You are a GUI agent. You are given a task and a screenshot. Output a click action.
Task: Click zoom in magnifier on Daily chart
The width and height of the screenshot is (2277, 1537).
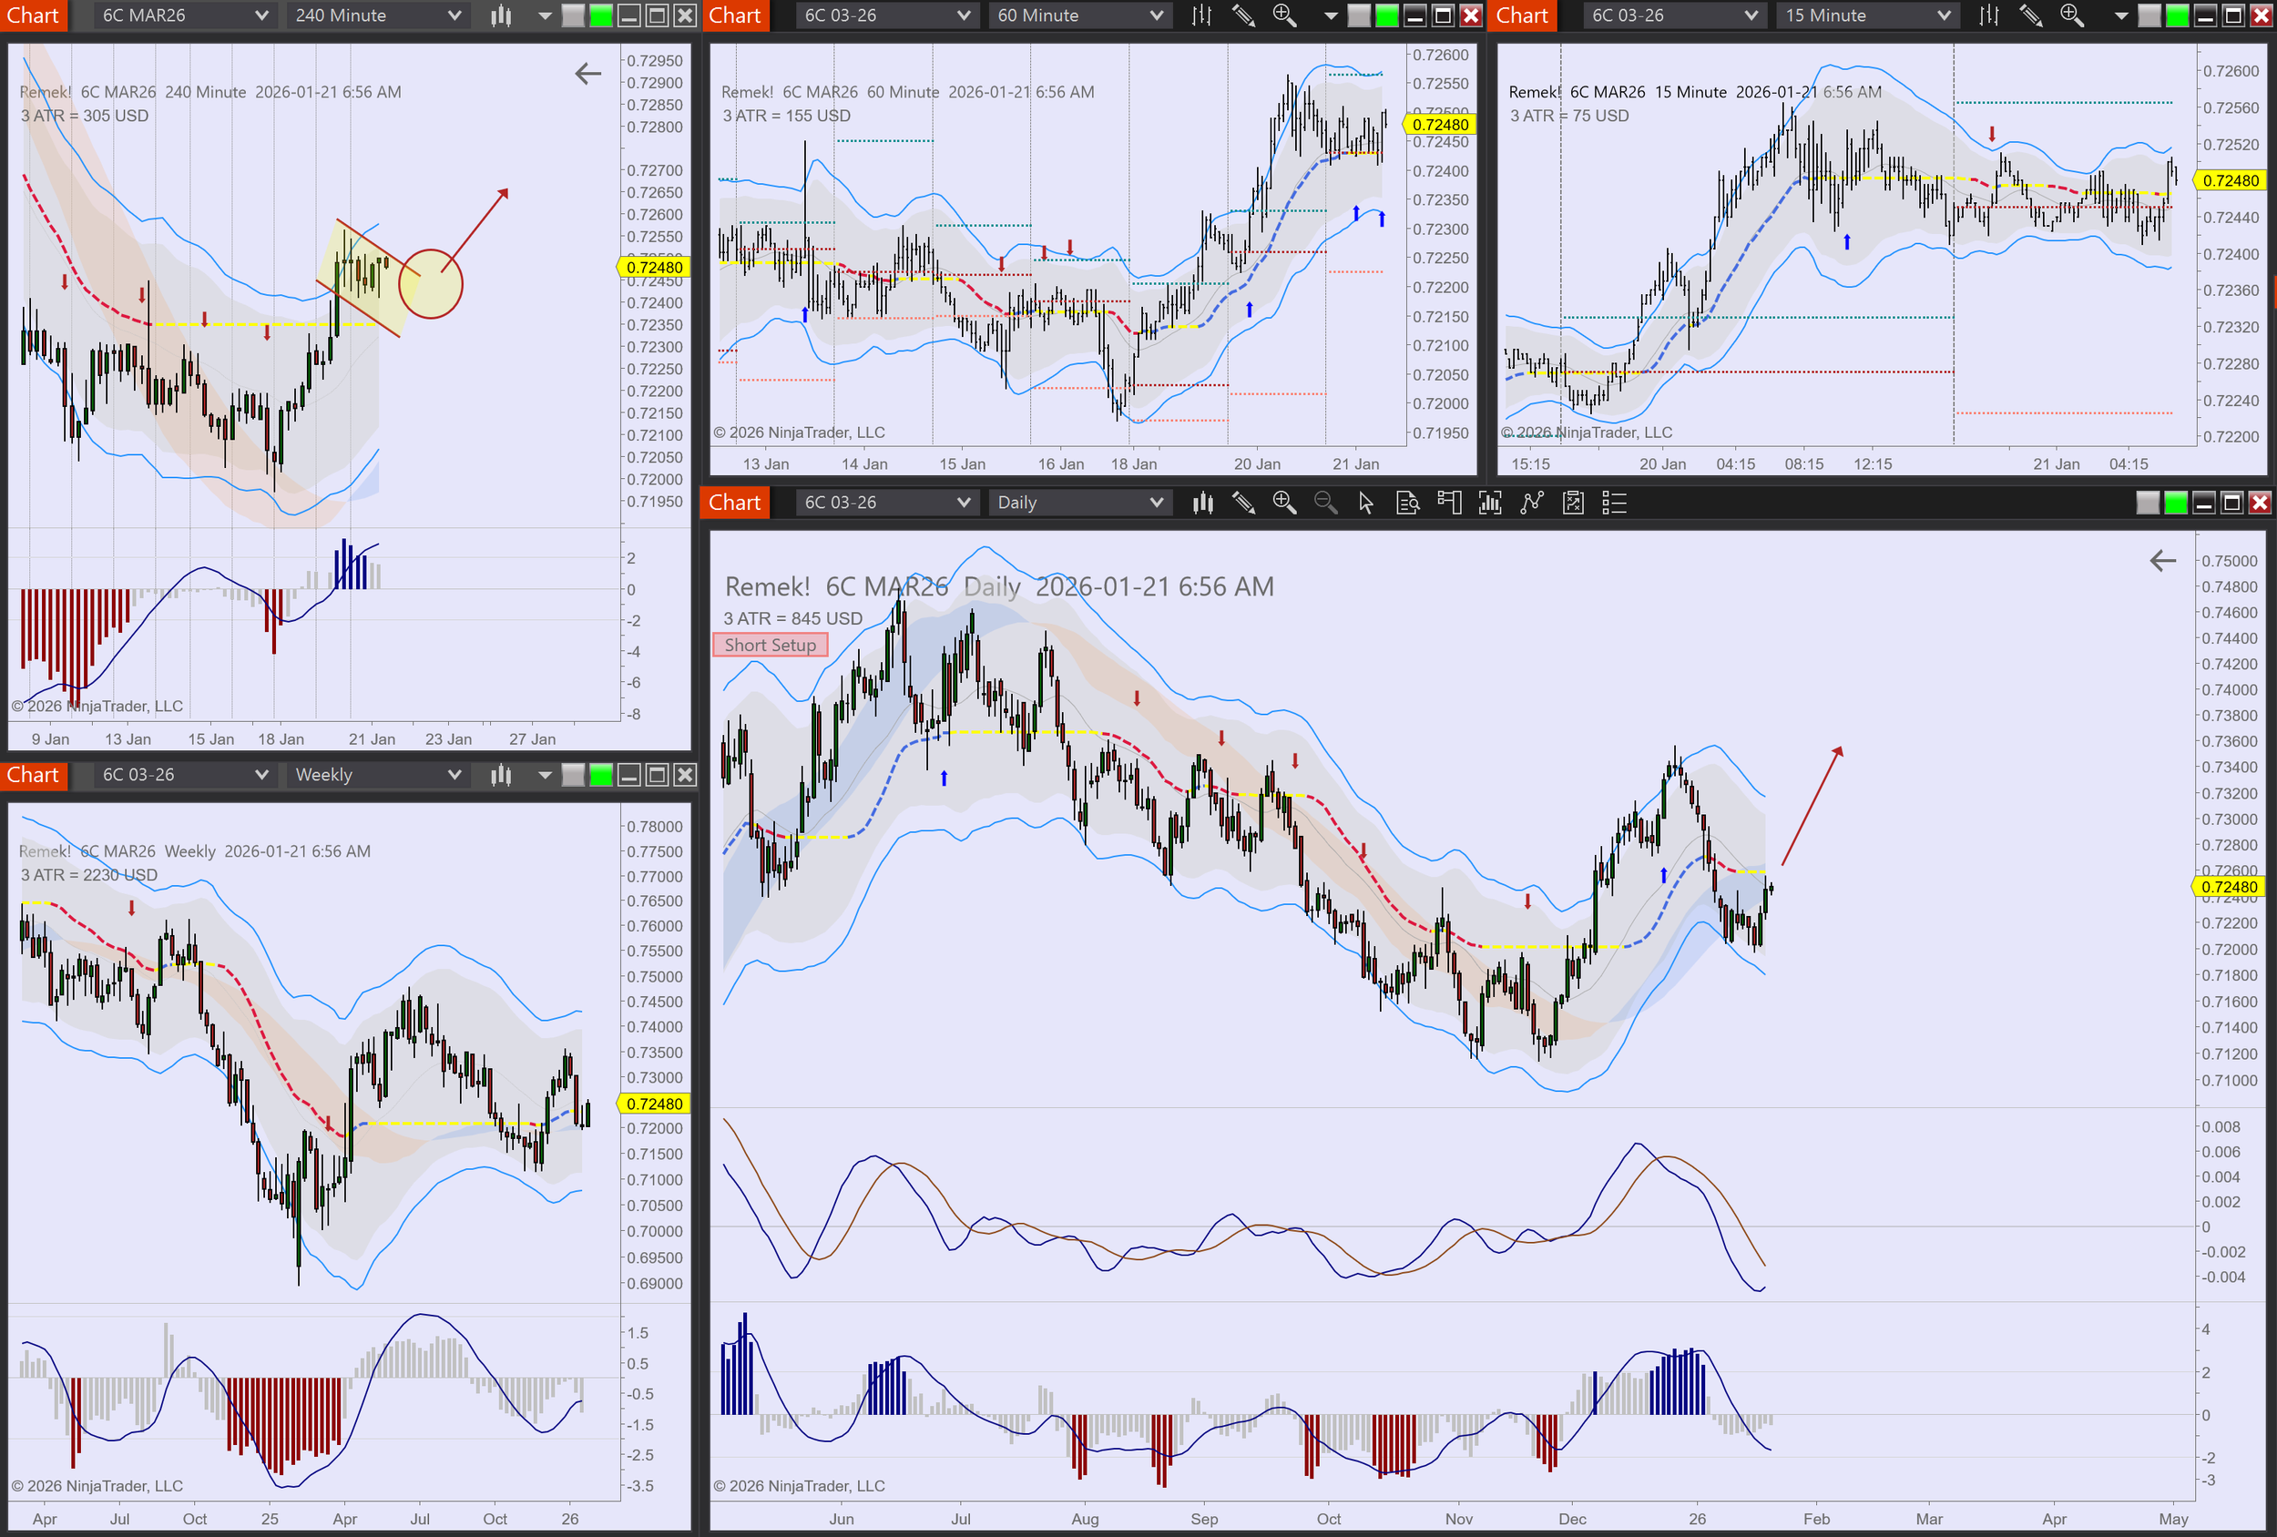pyautogui.click(x=1283, y=504)
